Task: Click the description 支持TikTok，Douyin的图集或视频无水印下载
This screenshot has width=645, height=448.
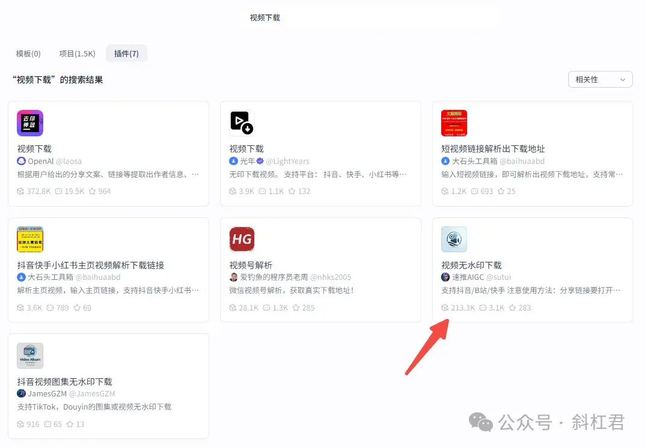Action: [94, 407]
